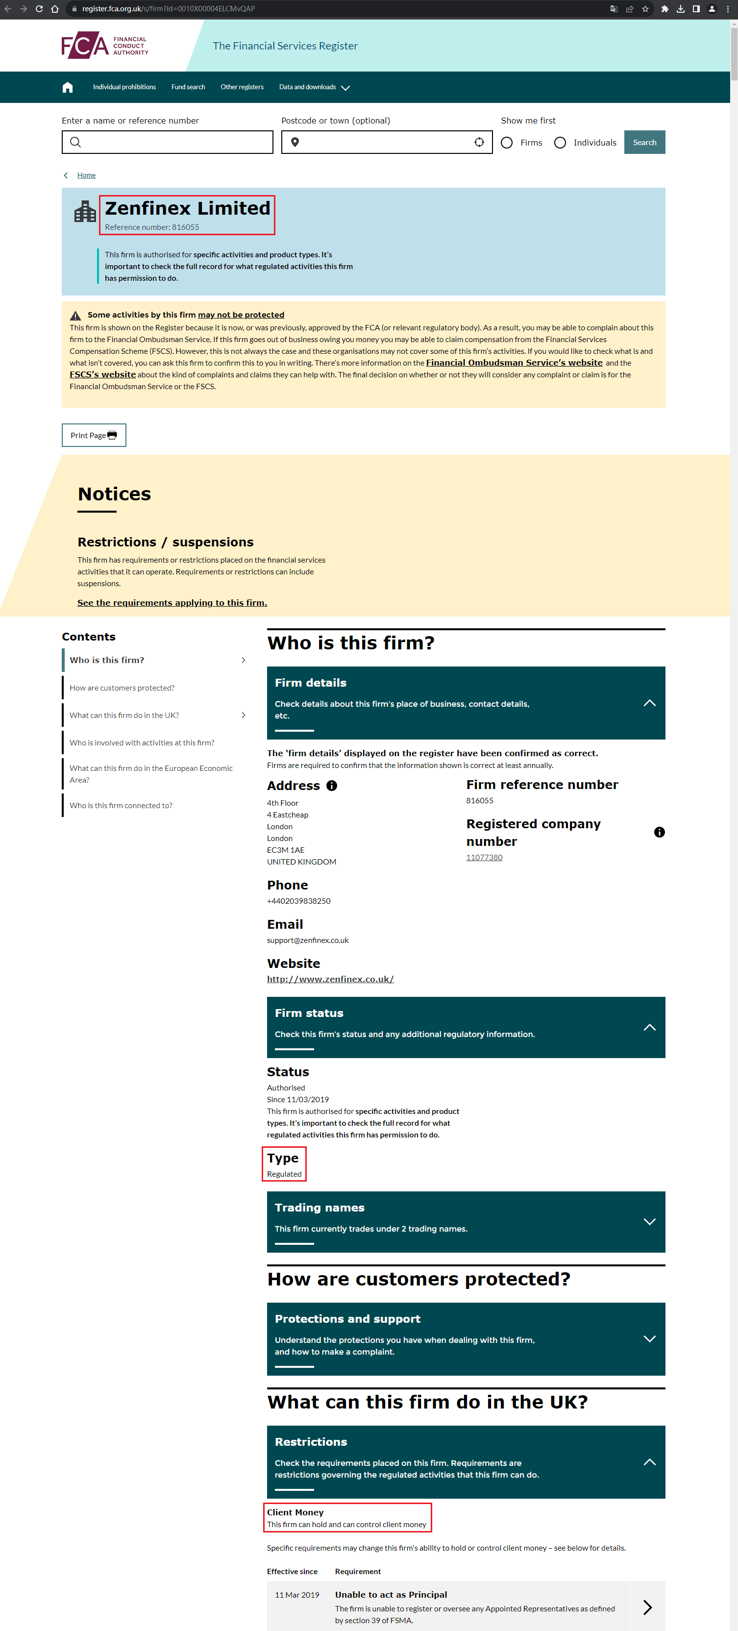Image resolution: width=738 pixels, height=1631 pixels.
Task: Click the home icon in navigation bar
Action: tap(68, 87)
